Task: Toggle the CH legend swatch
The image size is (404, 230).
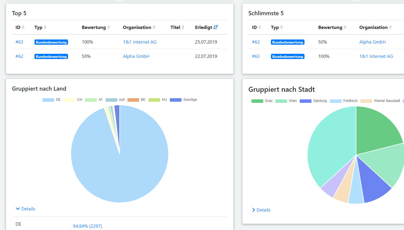Action: pos(69,100)
